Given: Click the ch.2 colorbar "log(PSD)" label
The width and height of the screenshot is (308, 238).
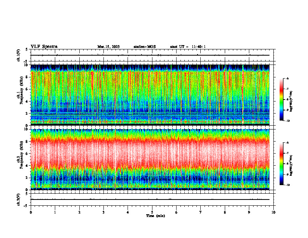Looking at the screenshot, I should click(291, 165).
